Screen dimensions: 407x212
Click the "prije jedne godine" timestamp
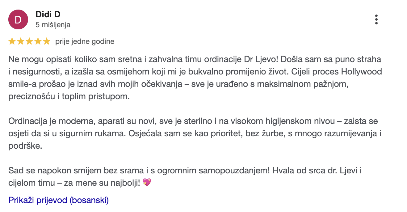point(85,41)
